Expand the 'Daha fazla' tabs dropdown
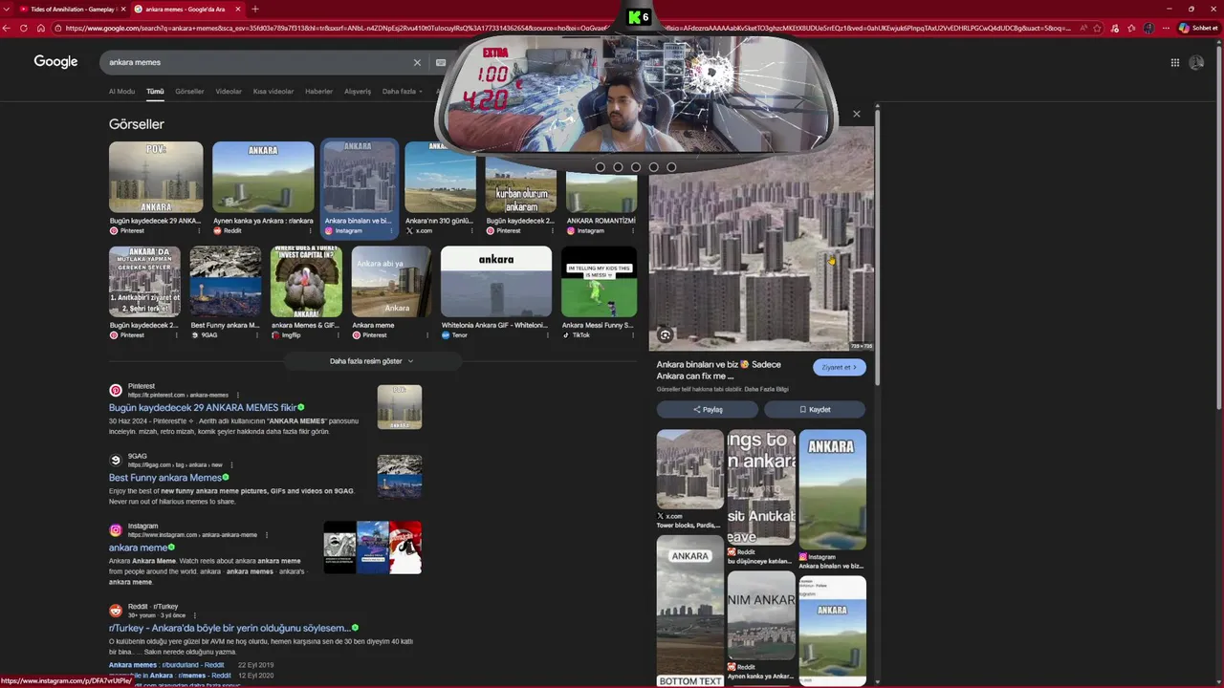 [402, 92]
